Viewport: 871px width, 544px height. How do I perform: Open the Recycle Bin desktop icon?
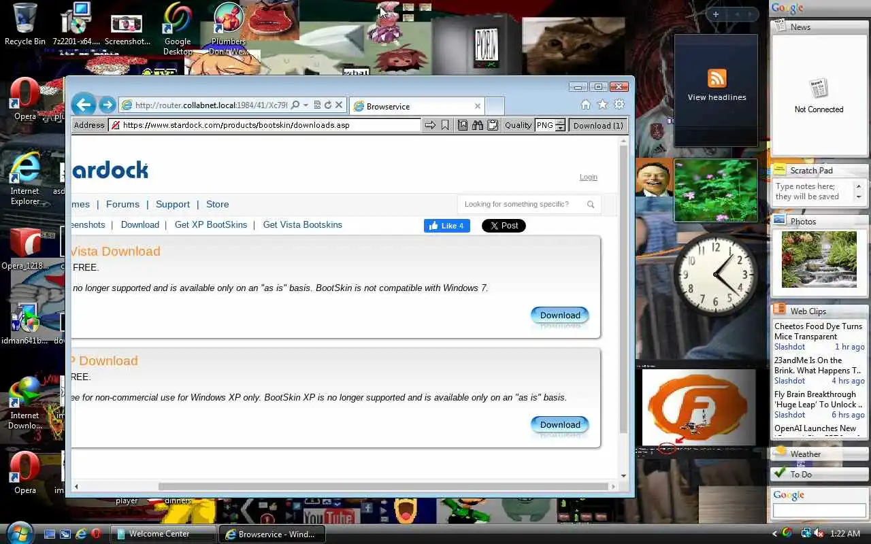coord(25,24)
